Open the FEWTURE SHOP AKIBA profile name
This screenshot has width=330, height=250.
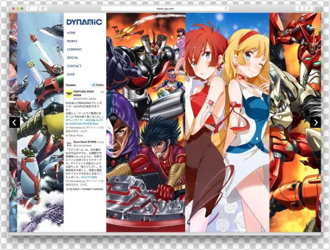(x=84, y=93)
